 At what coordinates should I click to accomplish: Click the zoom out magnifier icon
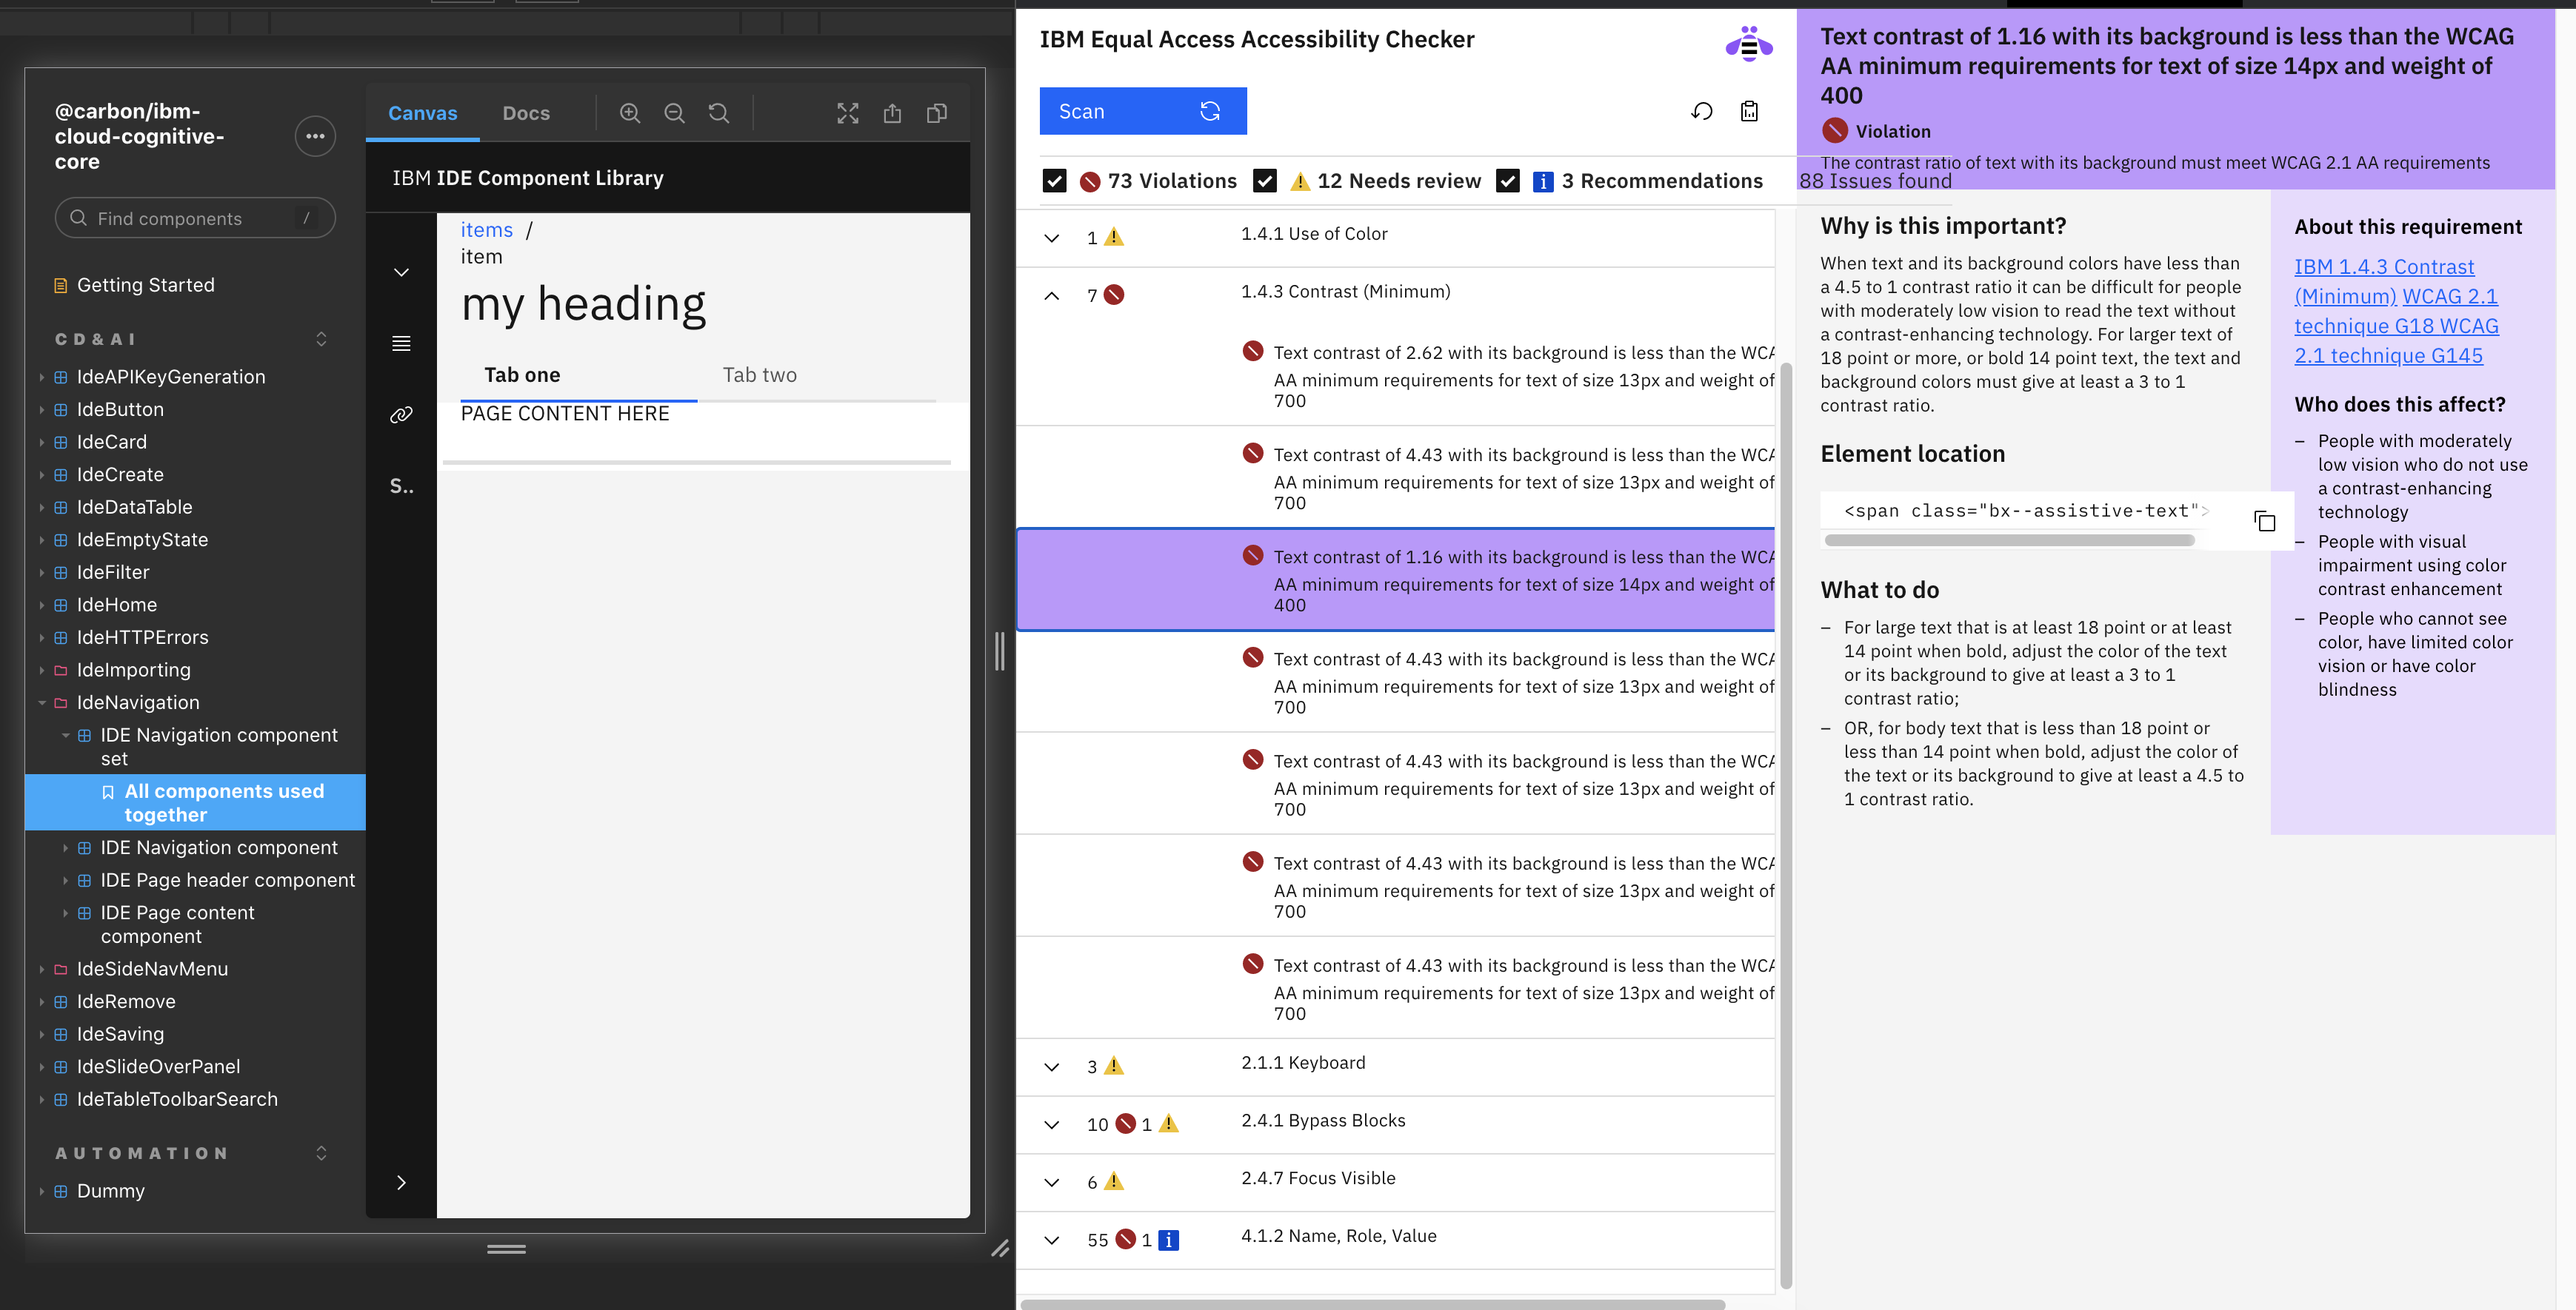point(675,113)
